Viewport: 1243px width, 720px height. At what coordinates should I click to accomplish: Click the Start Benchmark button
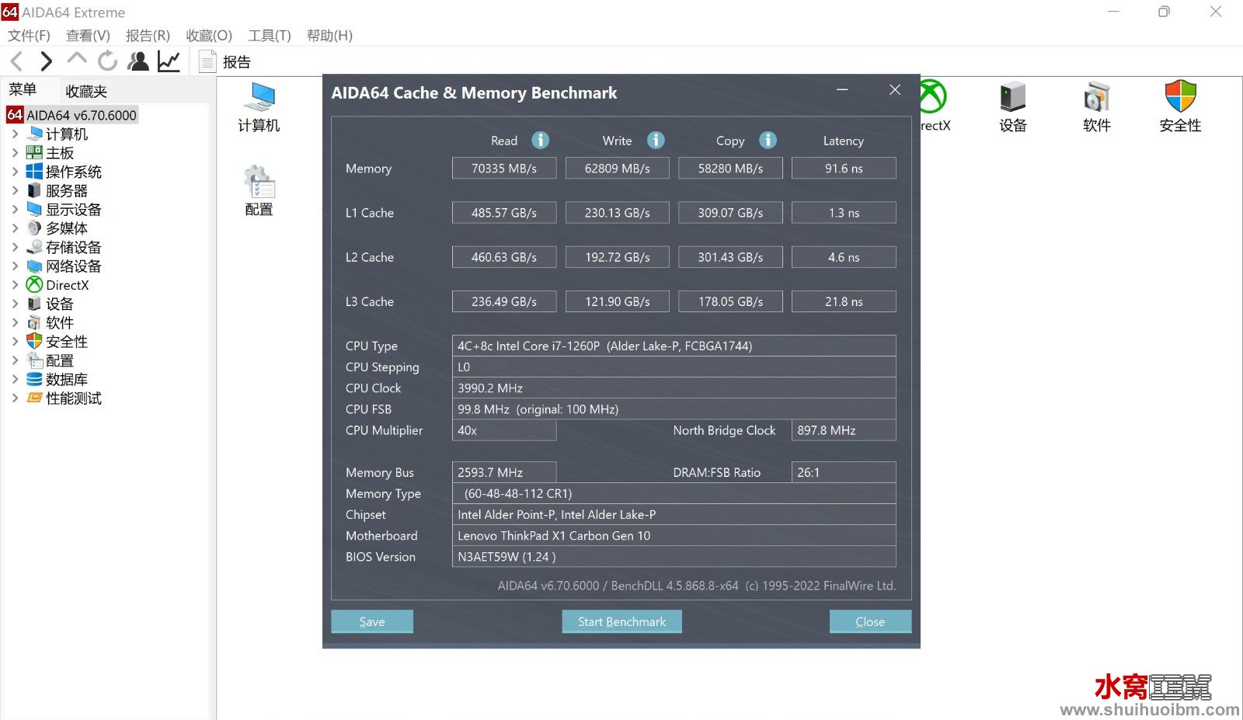point(621,621)
